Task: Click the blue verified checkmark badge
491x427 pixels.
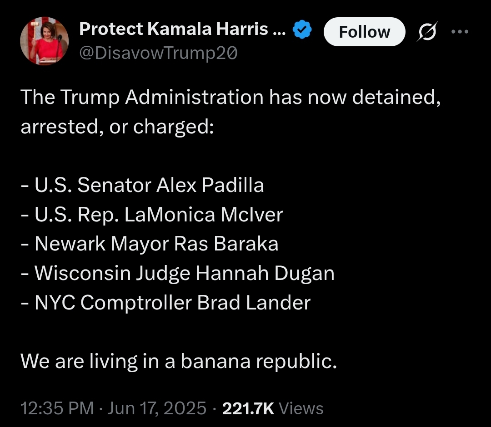Action: pyautogui.click(x=302, y=29)
